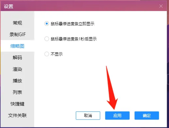Switch to the 播放 tab
Viewport: 169px width, 128px height.
[17, 81]
